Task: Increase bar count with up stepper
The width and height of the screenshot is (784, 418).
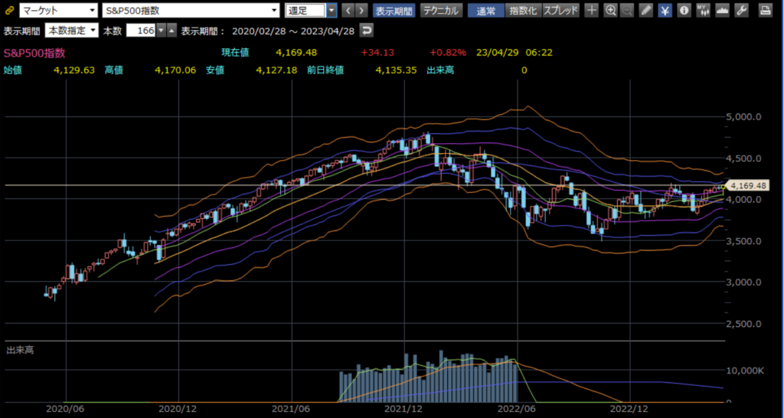Action: pyautogui.click(x=171, y=31)
